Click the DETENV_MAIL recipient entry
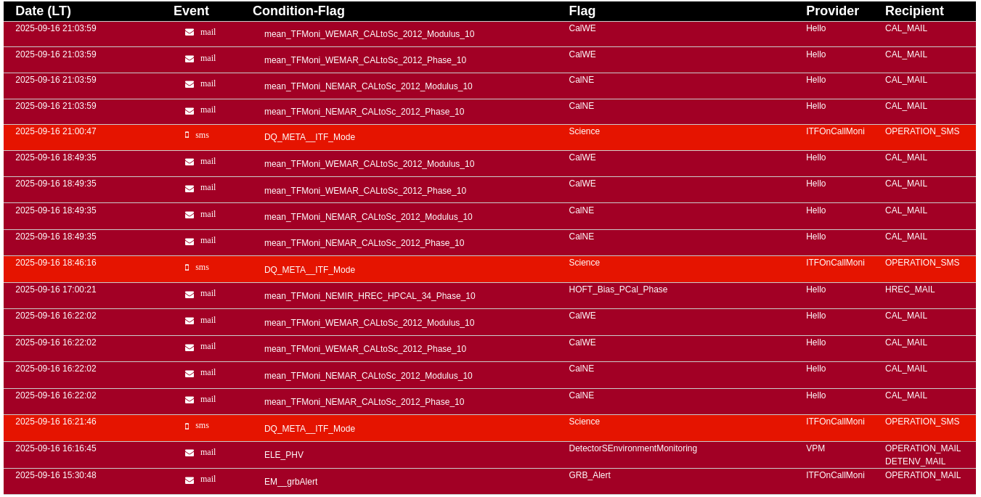Screen dimensions: 981x497 click(x=915, y=461)
